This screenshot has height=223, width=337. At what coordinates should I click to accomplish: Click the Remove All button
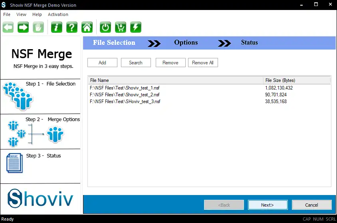(203, 63)
